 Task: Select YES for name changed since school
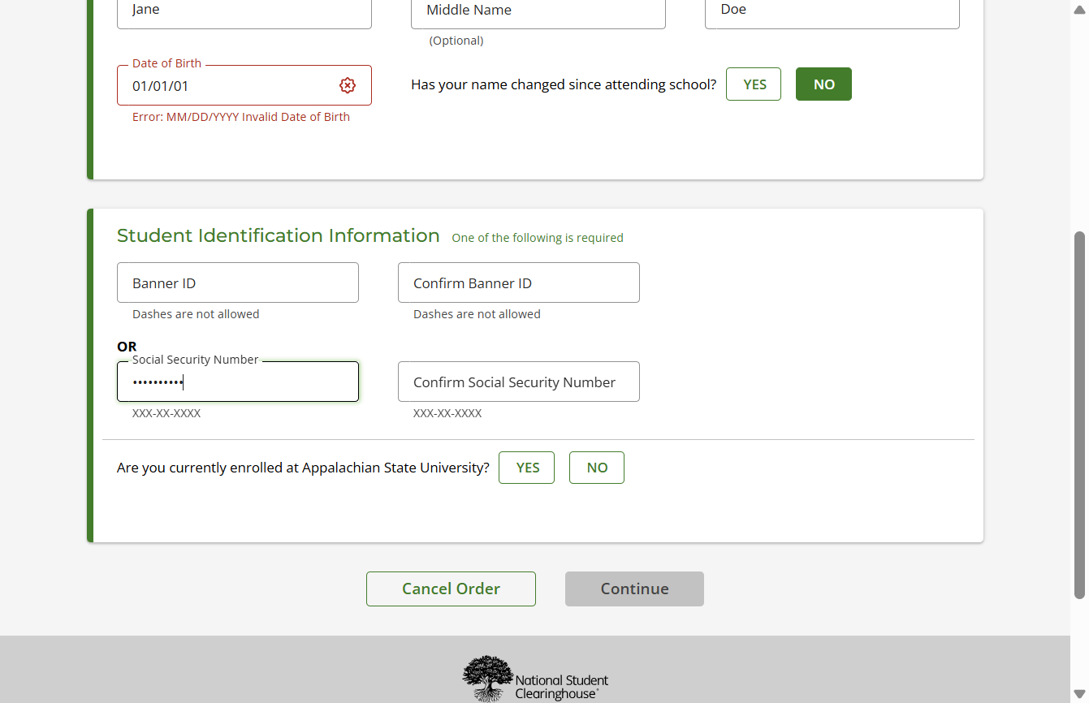(x=754, y=84)
